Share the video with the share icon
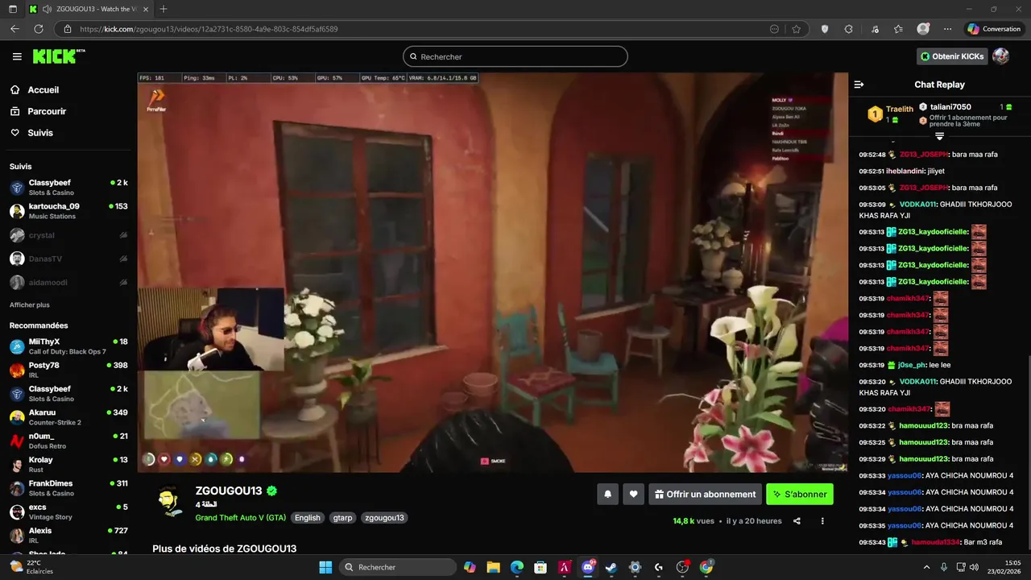 (x=797, y=521)
